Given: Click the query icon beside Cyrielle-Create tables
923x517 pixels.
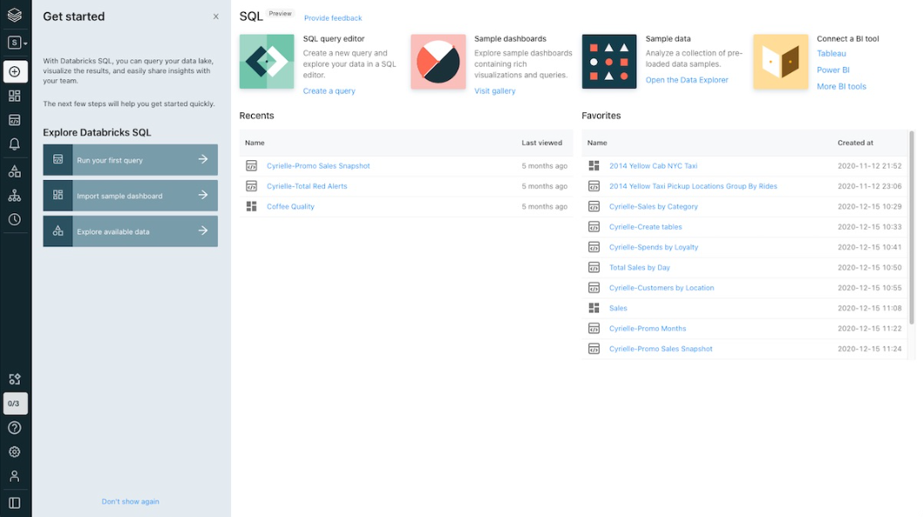Looking at the screenshot, I should pyautogui.click(x=594, y=227).
